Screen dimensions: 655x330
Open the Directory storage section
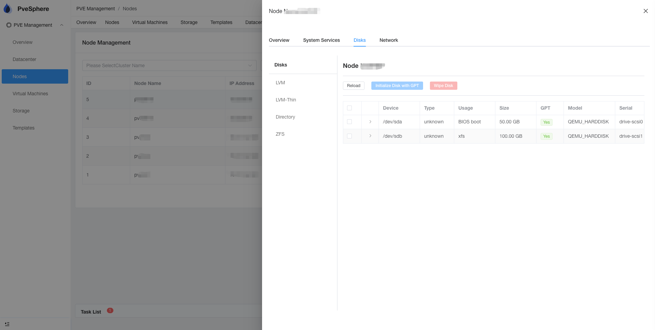(x=285, y=117)
